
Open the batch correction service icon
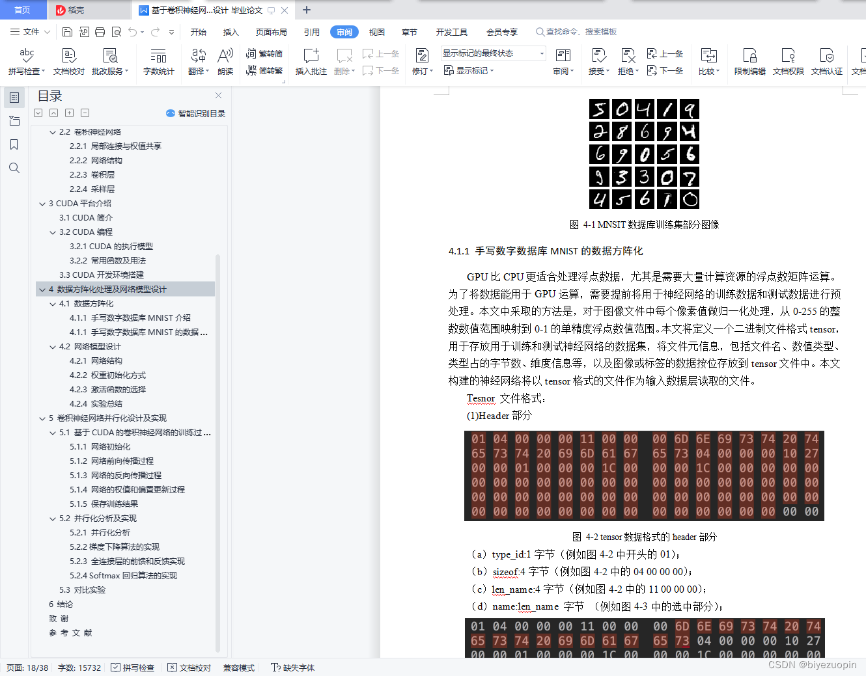110,61
